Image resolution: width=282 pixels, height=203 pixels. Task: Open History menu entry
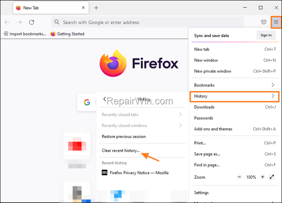click(x=234, y=97)
